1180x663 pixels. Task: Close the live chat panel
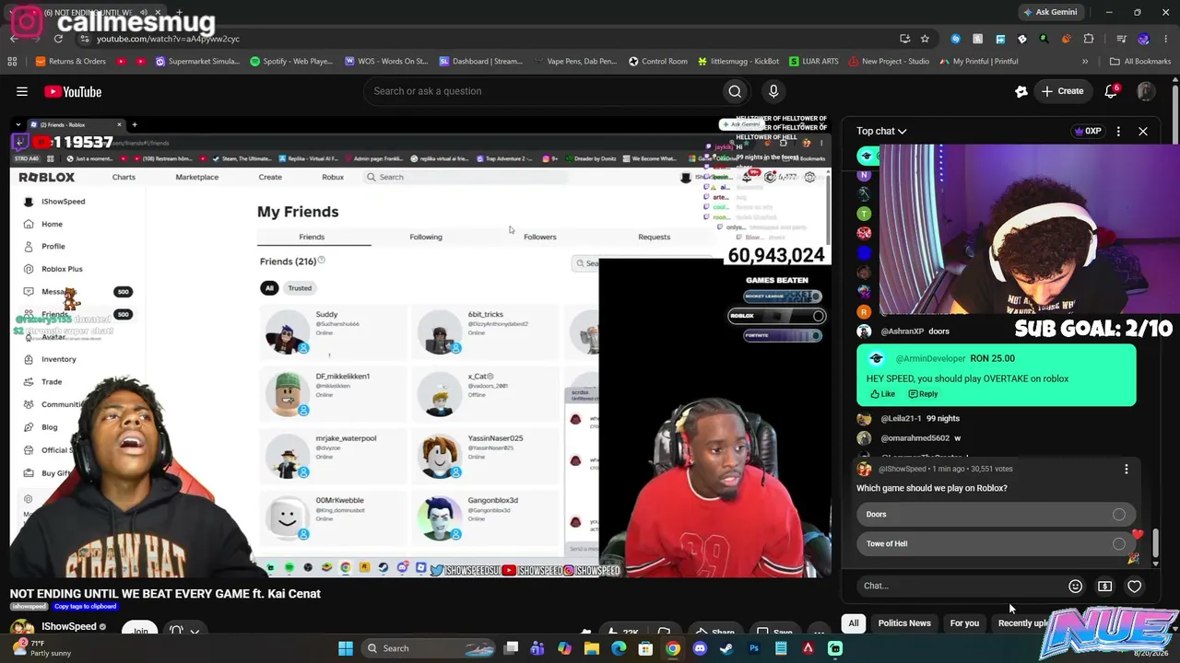coord(1143,132)
